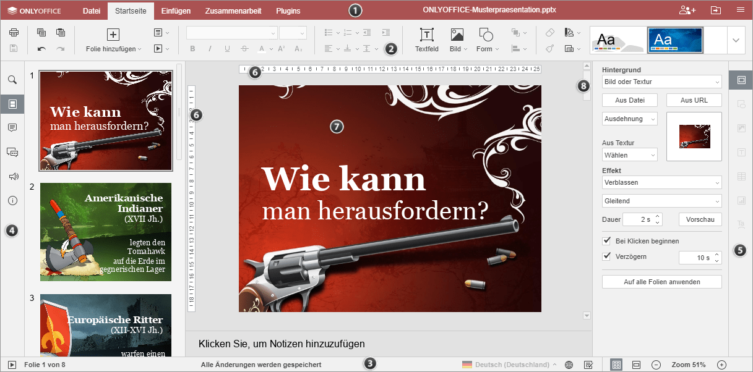Viewport: 753px width, 372px height.
Task: Open the Datei tab
Action: click(x=92, y=11)
